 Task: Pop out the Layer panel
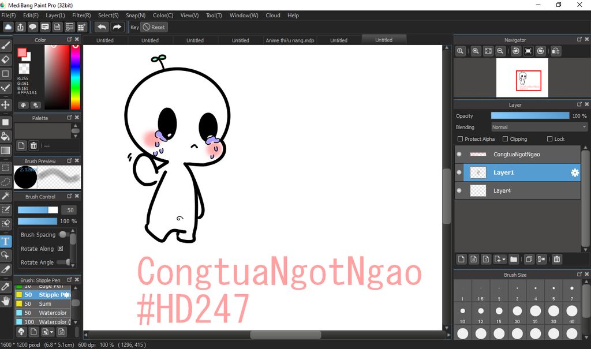point(579,104)
